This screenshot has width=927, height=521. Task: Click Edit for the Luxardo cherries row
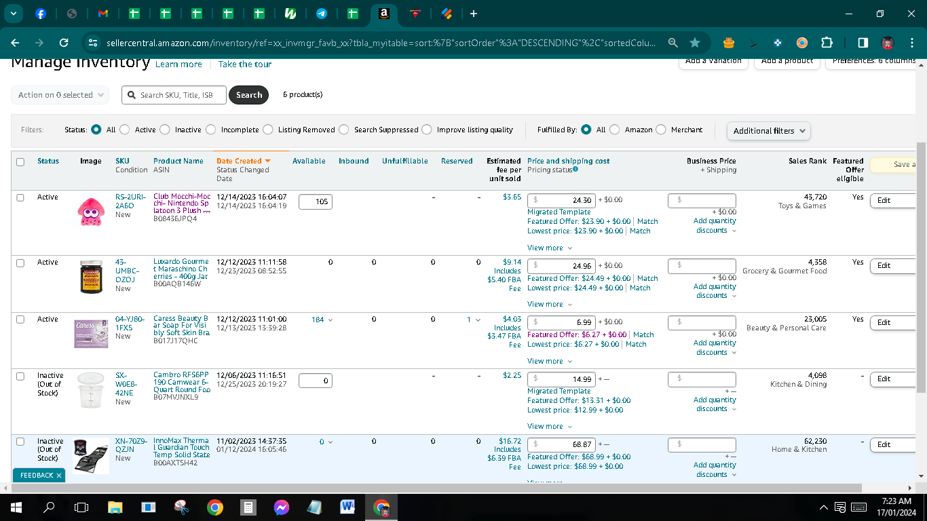pos(893,266)
